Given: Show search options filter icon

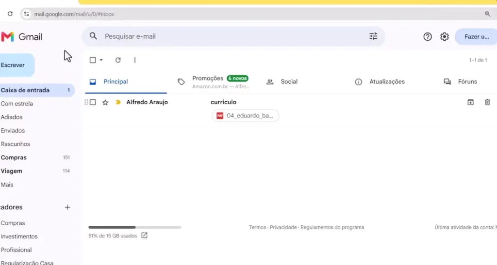Looking at the screenshot, I should 373,36.
